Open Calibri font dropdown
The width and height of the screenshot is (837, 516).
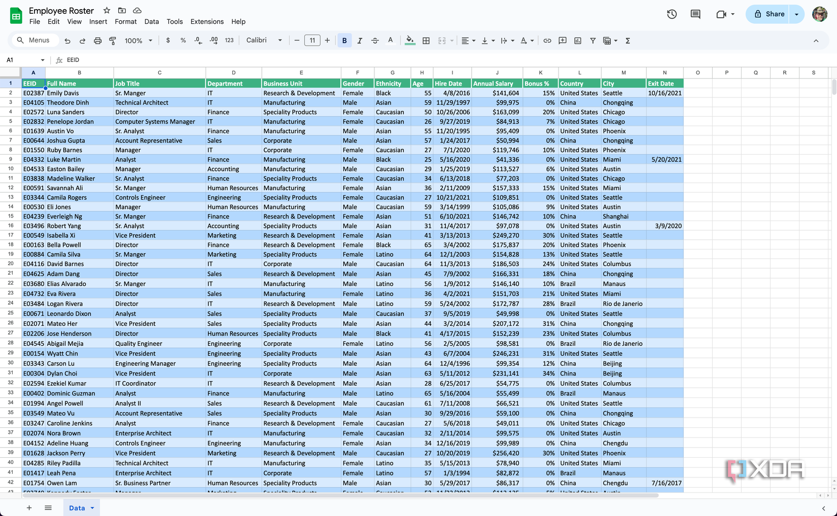point(264,40)
